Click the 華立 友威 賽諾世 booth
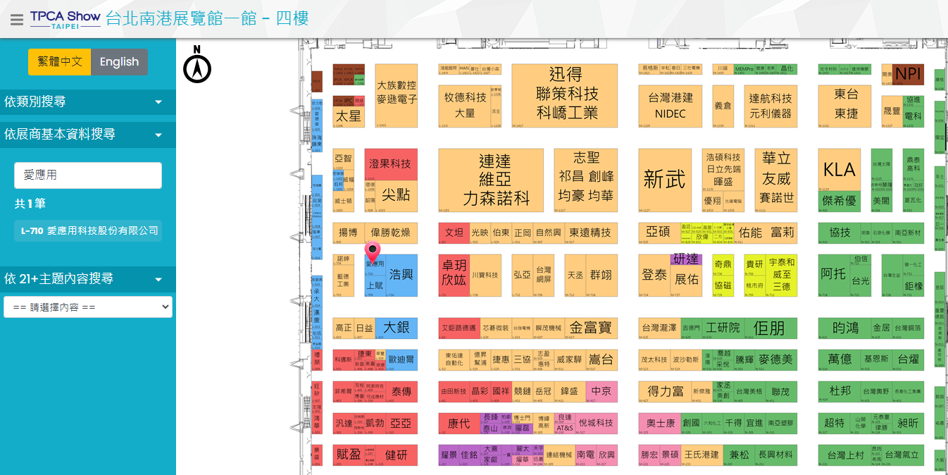948x475 pixels. coord(776,180)
